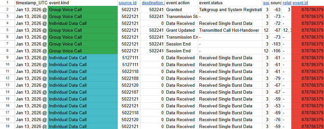The height and width of the screenshot is (129, 324).
Task: Click 5127111 in row 9
Action: coord(129,58)
